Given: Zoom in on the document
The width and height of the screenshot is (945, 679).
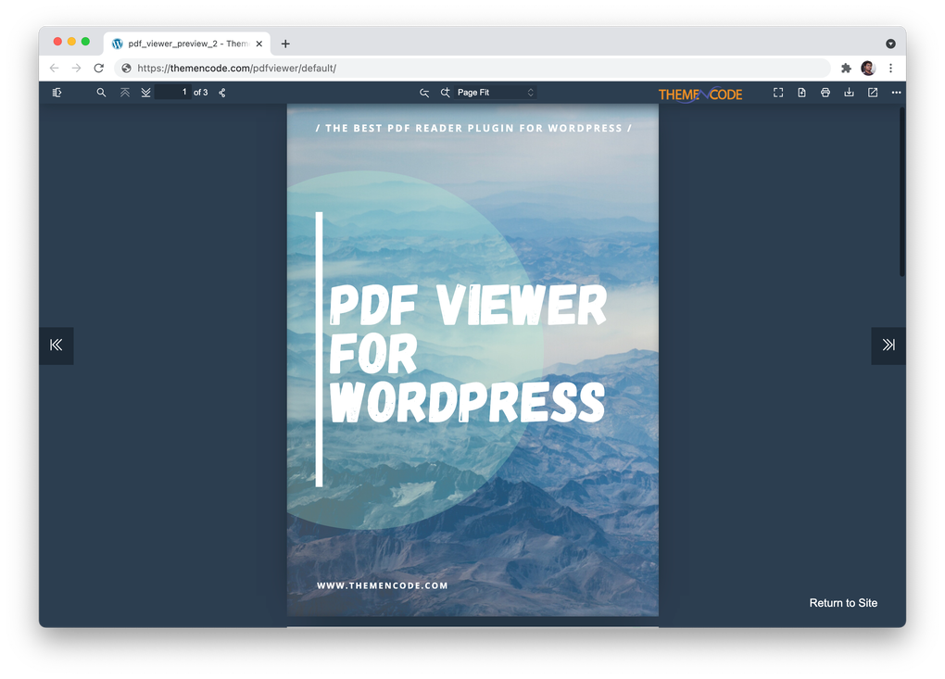Looking at the screenshot, I should point(445,92).
